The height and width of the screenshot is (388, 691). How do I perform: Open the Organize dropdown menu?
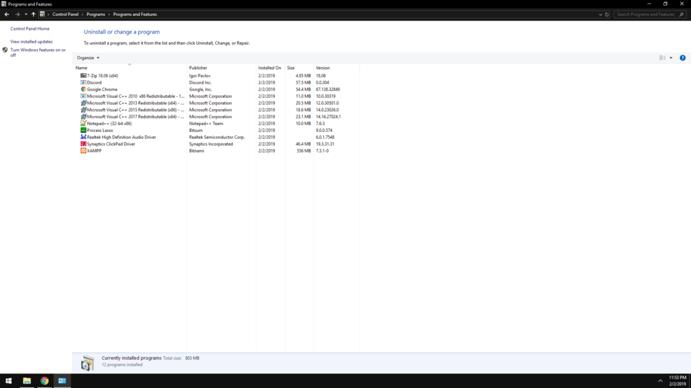tap(88, 58)
